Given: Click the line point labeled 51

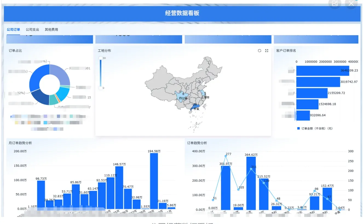Looking at the screenshot, I should [213, 200].
